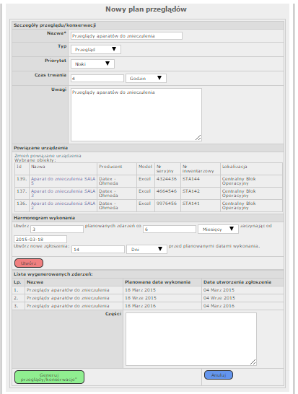Screen dimensions: 298x394
Task: Click the interval field containing 6
Action: (170, 229)
